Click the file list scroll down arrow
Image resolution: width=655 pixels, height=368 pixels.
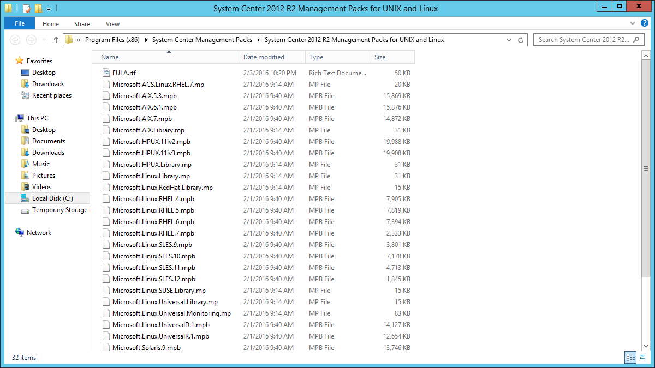[x=646, y=345]
